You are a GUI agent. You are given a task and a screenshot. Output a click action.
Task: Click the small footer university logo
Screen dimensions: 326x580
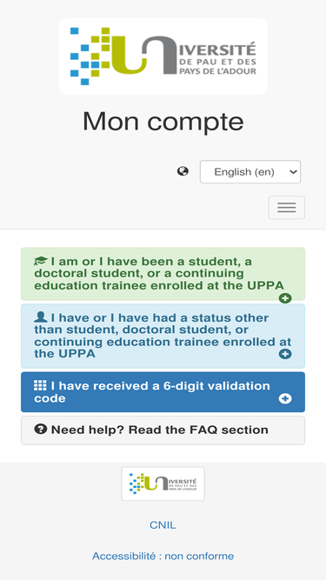point(163,483)
